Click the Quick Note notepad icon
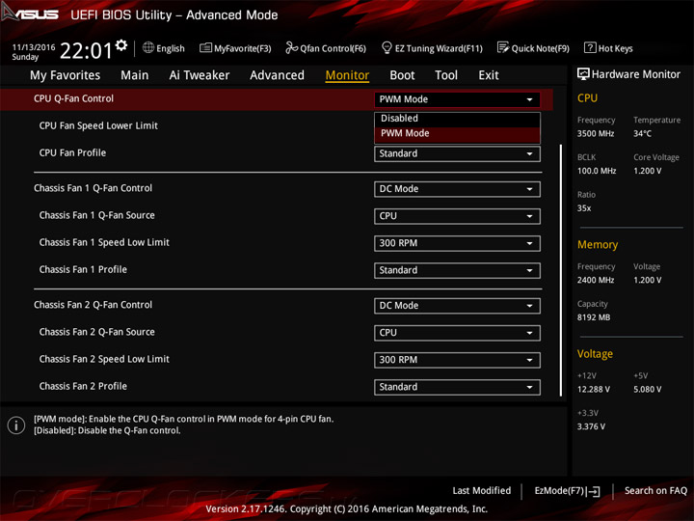The height and width of the screenshot is (521, 694). 503,47
